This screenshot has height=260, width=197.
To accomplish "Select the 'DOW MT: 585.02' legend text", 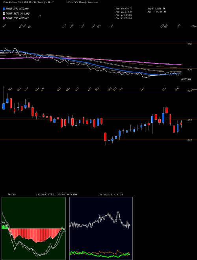I will pos(18,14).
